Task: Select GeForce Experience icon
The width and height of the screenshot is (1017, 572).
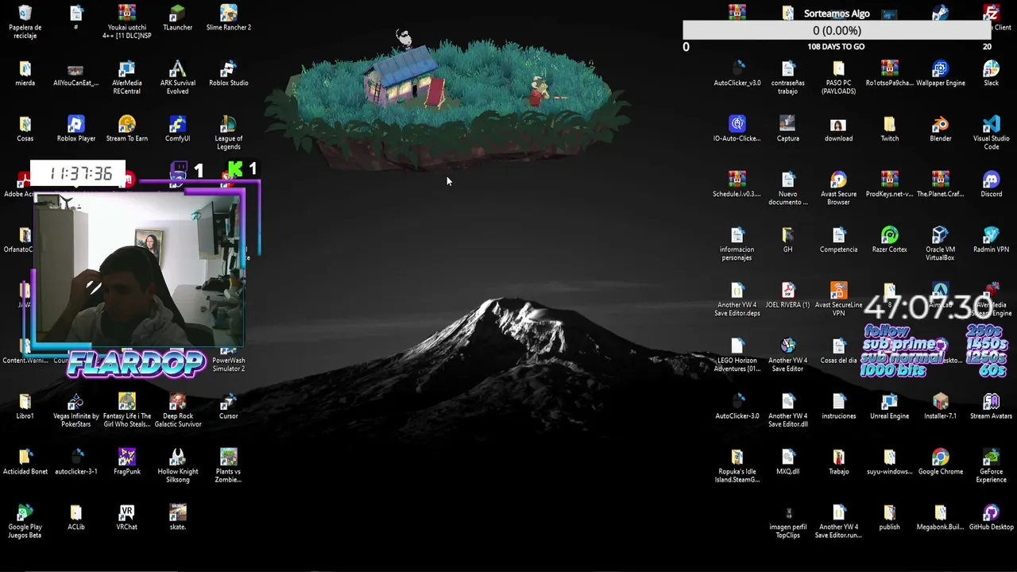Action: [x=991, y=458]
